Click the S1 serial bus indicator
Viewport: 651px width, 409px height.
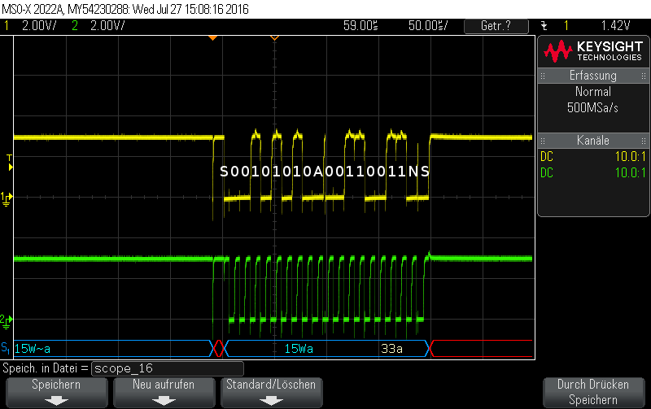click(x=7, y=348)
